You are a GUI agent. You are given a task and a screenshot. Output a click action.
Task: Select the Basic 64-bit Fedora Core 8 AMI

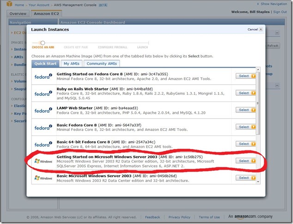[x=246, y=144]
